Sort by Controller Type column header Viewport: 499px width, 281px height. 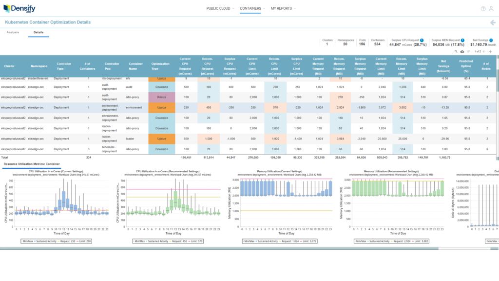tap(64, 66)
